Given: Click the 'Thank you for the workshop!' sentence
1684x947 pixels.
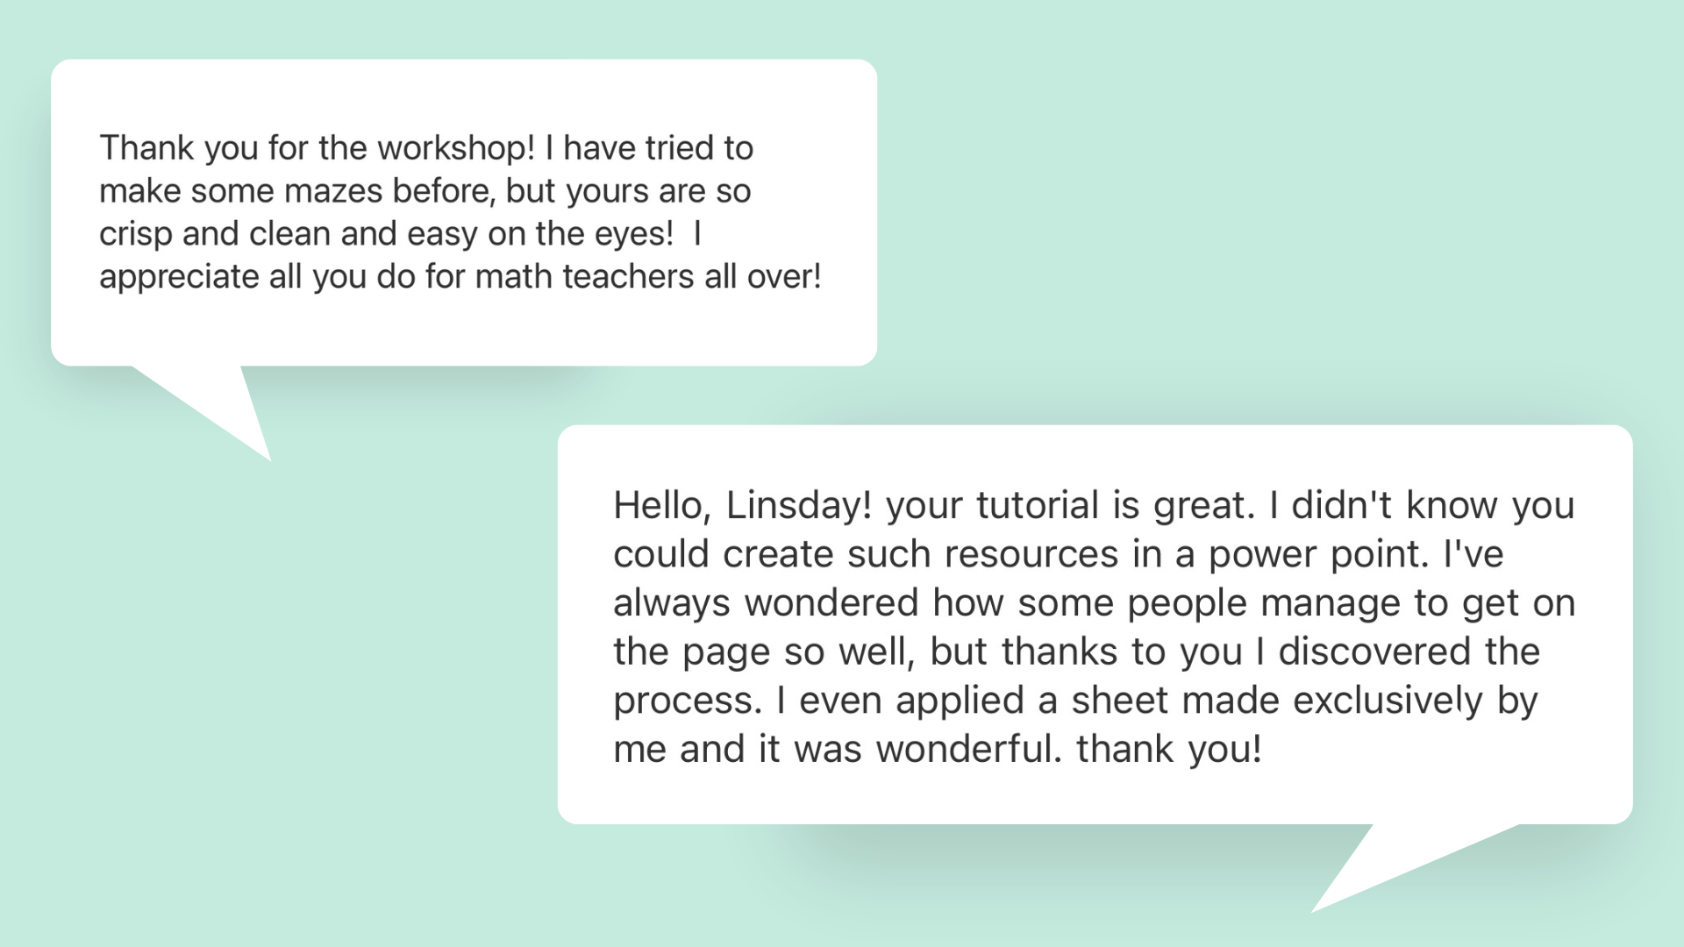Looking at the screenshot, I should tap(317, 148).
